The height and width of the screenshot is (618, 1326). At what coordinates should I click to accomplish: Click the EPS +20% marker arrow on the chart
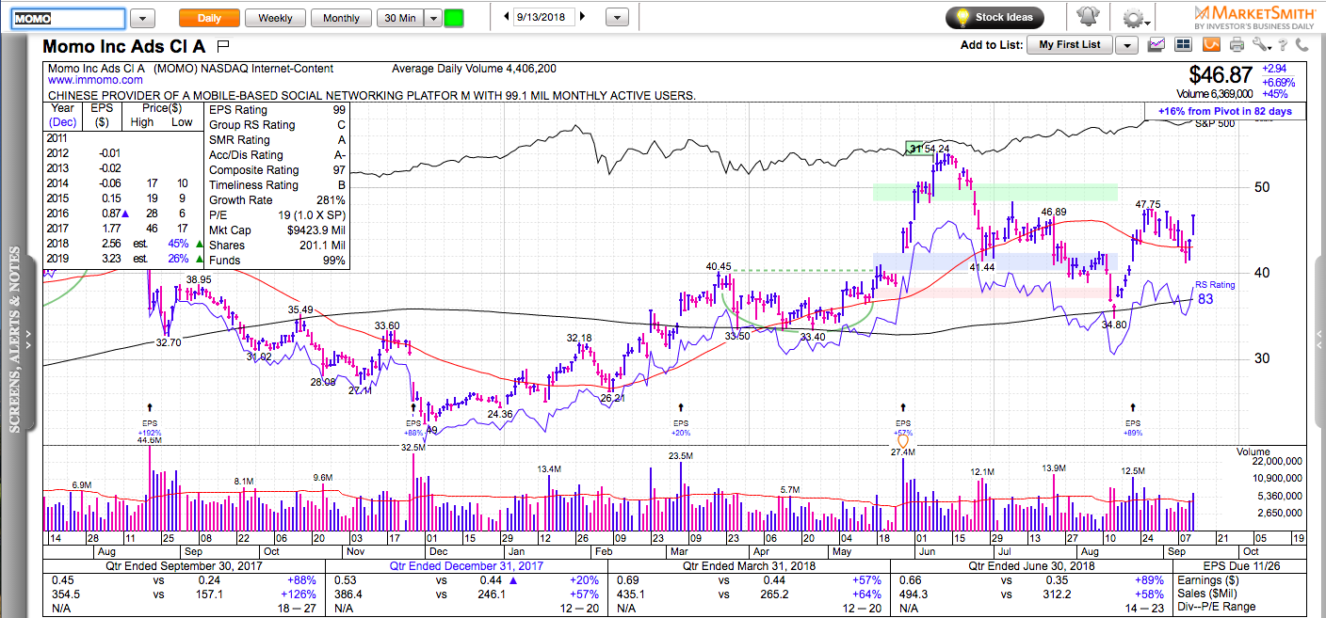680,407
